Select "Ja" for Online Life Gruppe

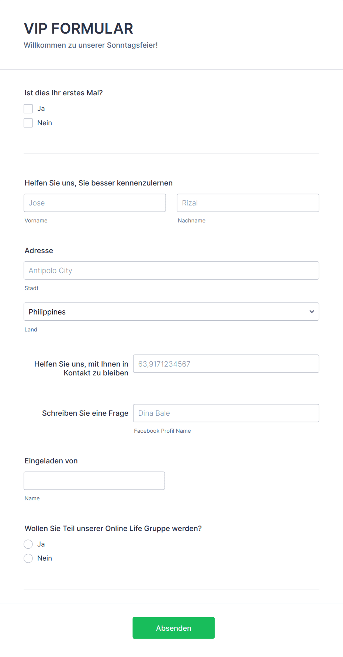coord(28,544)
